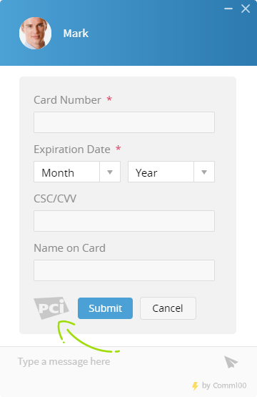Click the Expiration Date label
Screen dimensions: 257x397
(x=72, y=150)
